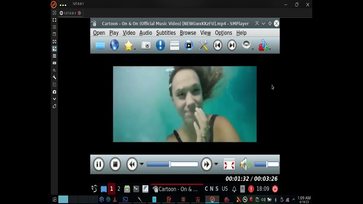Open the Video menu
This screenshot has width=363, height=204.
[129, 33]
